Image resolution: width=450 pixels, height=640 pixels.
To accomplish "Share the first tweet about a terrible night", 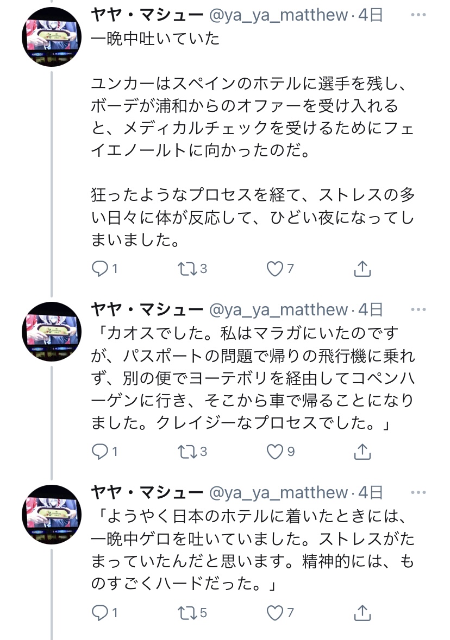I will pyautogui.click(x=362, y=268).
